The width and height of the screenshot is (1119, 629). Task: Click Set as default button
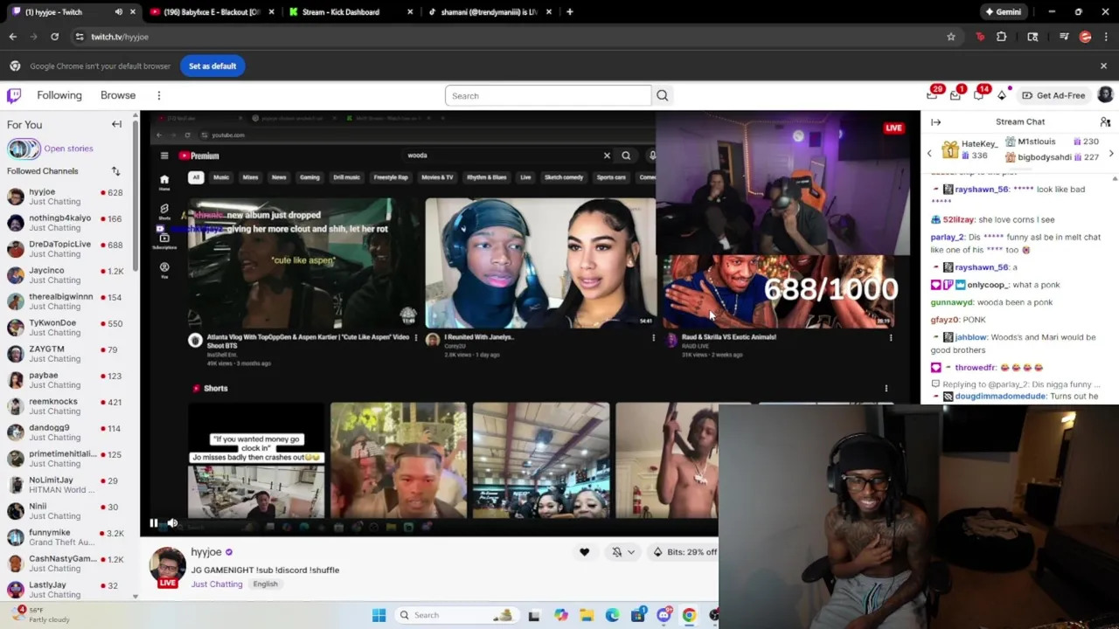tap(212, 66)
